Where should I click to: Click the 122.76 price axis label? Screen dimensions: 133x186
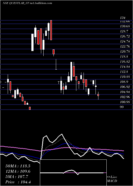(x=125, y=47)
